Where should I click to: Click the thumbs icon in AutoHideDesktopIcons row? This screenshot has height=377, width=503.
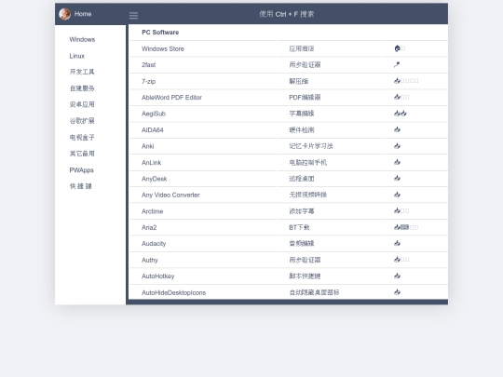coord(397,292)
